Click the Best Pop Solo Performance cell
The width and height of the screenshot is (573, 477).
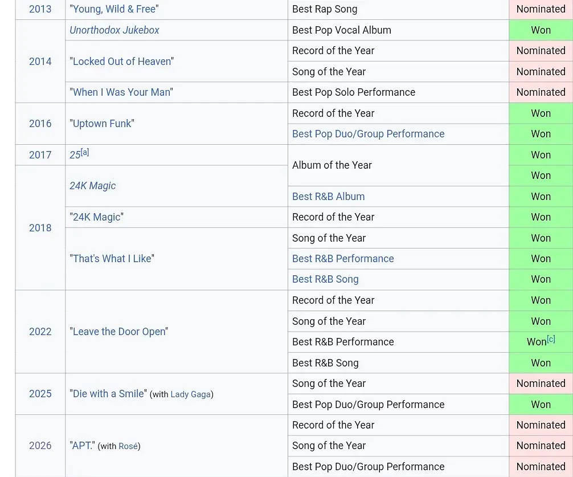tap(398, 92)
